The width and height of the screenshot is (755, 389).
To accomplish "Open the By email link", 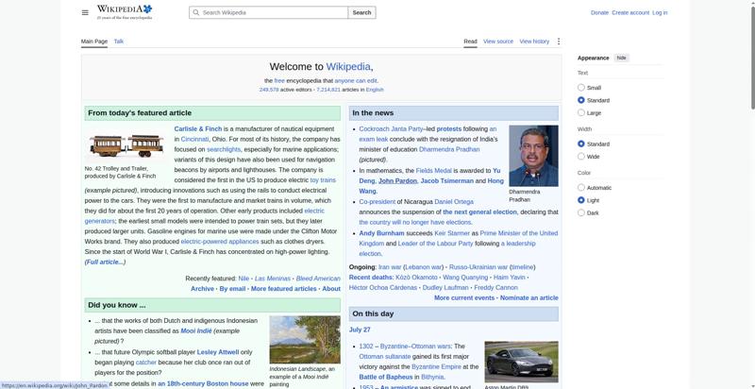I will pyautogui.click(x=232, y=289).
